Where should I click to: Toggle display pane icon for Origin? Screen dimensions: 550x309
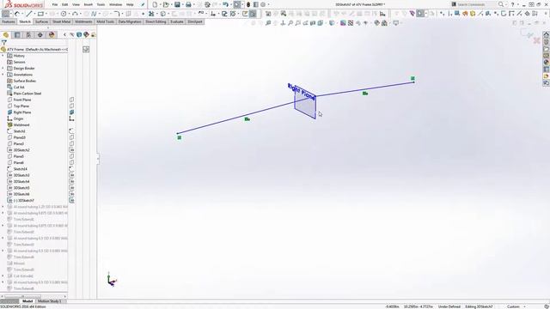71,118
